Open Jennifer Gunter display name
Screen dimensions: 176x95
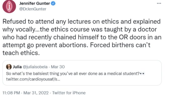pos(35,4)
